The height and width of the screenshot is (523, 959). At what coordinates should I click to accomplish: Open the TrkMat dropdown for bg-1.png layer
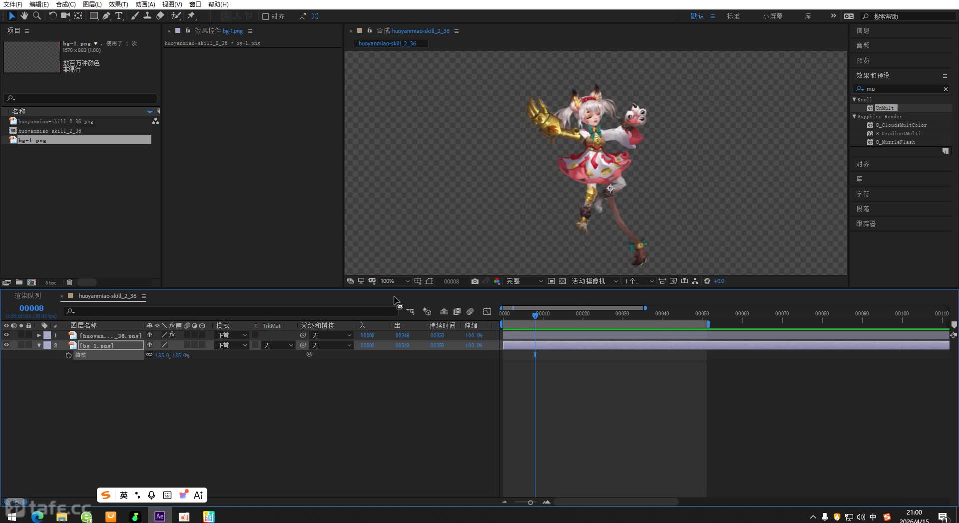(x=279, y=345)
